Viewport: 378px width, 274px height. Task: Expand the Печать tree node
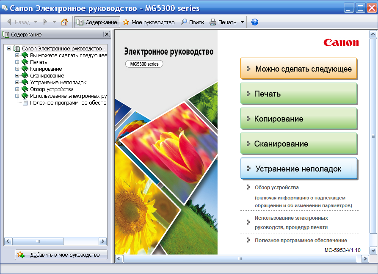click(17, 62)
